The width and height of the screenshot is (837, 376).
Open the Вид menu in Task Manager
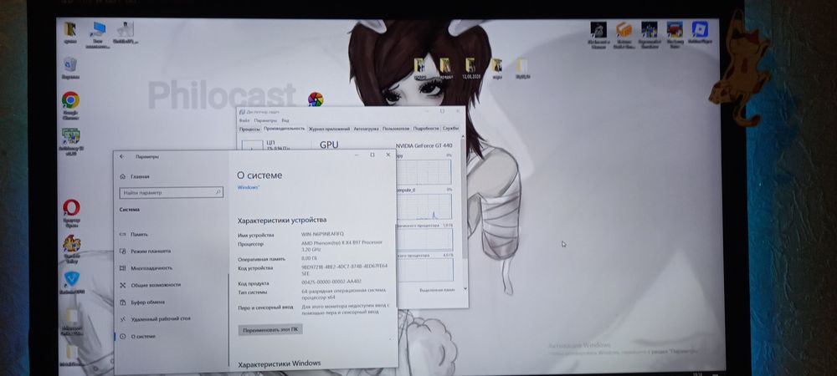285,120
